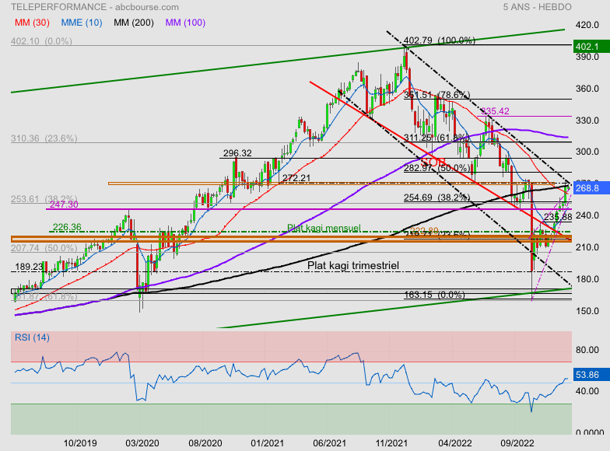Click the 351.51 (78.6%) Fibonacci label
The height and width of the screenshot is (451, 610).
(x=436, y=95)
